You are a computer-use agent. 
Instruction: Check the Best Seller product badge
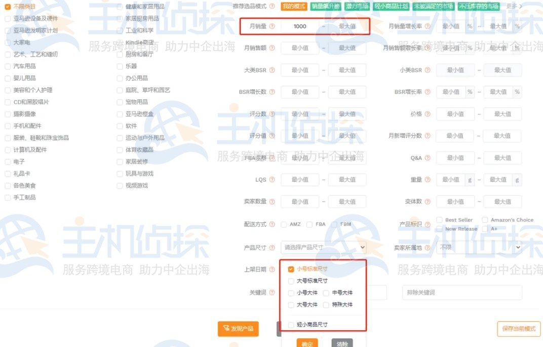pyautogui.click(x=439, y=220)
